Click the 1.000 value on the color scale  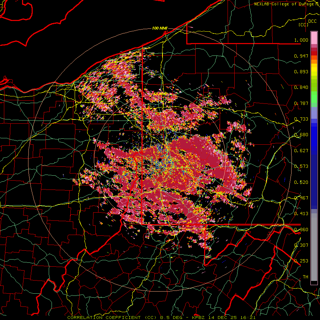point(301,40)
